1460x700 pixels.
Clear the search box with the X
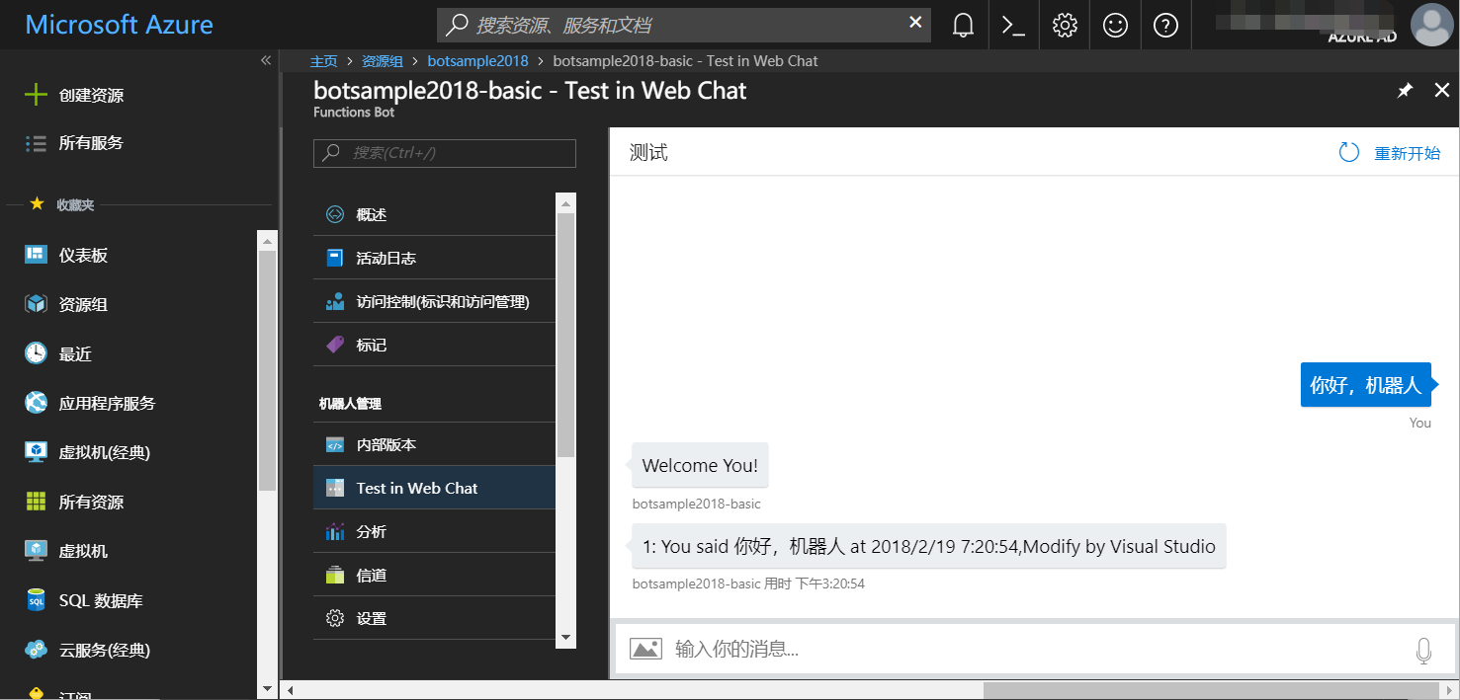pos(915,24)
